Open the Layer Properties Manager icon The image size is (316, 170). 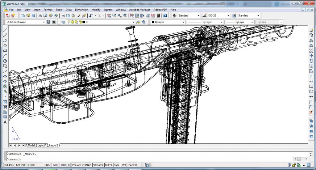tap(63, 22)
